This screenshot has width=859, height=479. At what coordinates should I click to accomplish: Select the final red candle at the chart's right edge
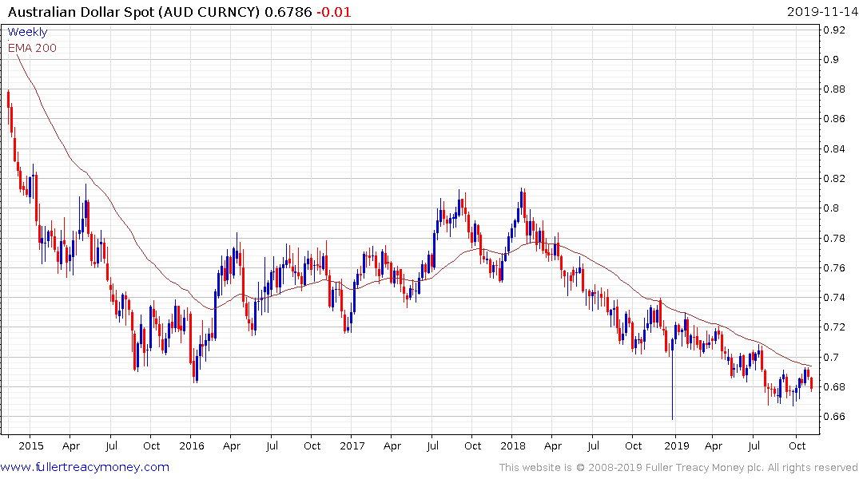(x=811, y=384)
